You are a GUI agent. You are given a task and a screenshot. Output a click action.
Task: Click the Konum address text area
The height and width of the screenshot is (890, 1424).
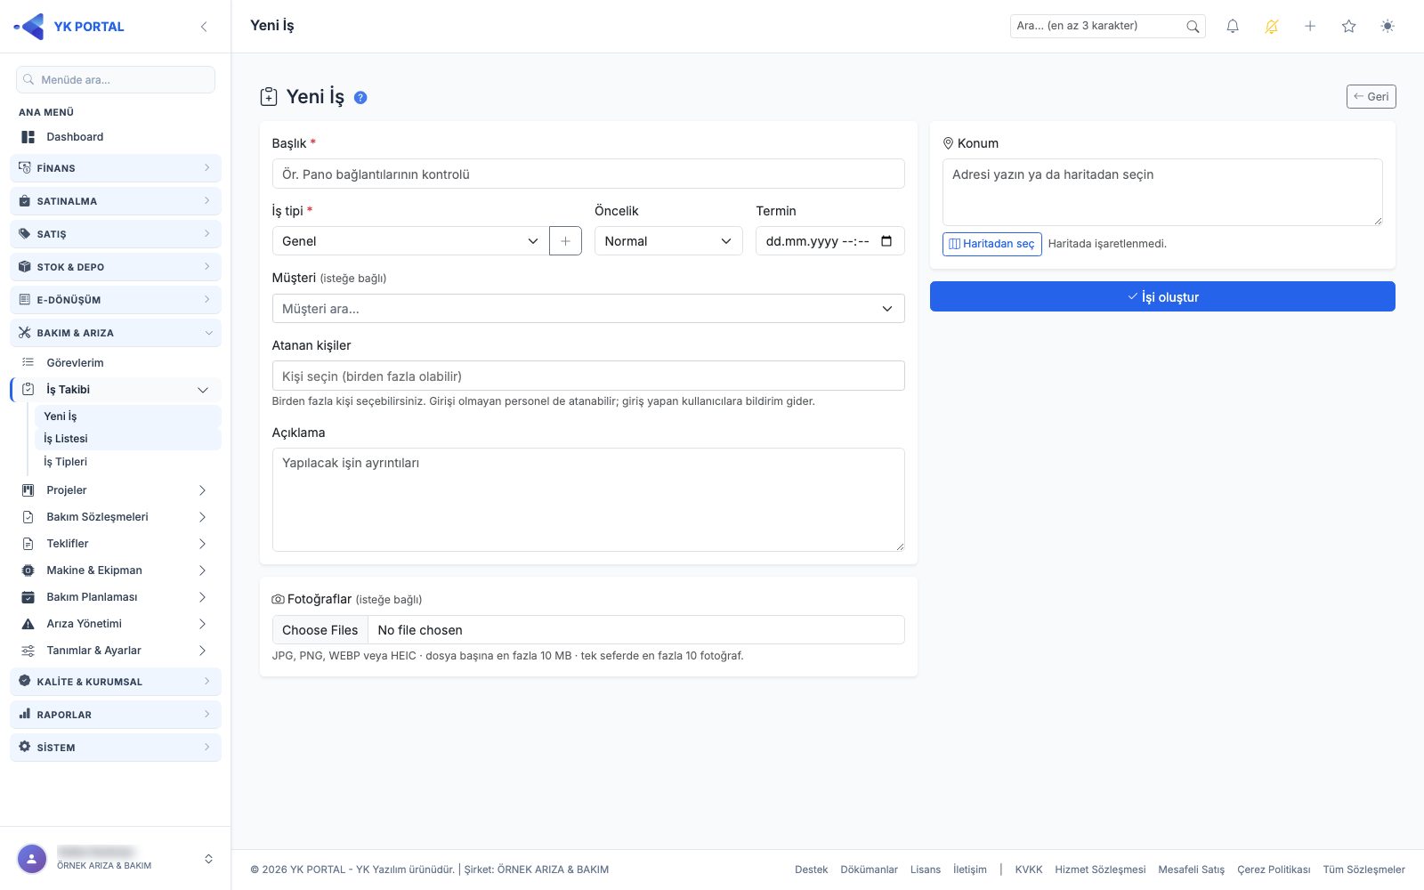point(1162,192)
